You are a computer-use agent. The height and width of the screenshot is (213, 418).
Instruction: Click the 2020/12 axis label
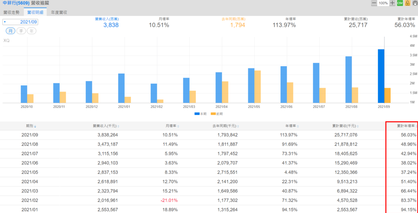[x=92, y=106]
